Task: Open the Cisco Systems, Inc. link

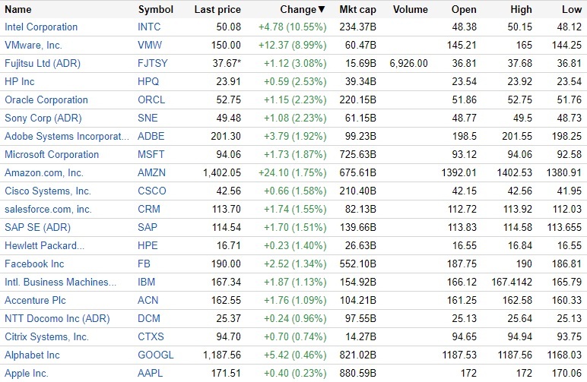Action: [48, 191]
